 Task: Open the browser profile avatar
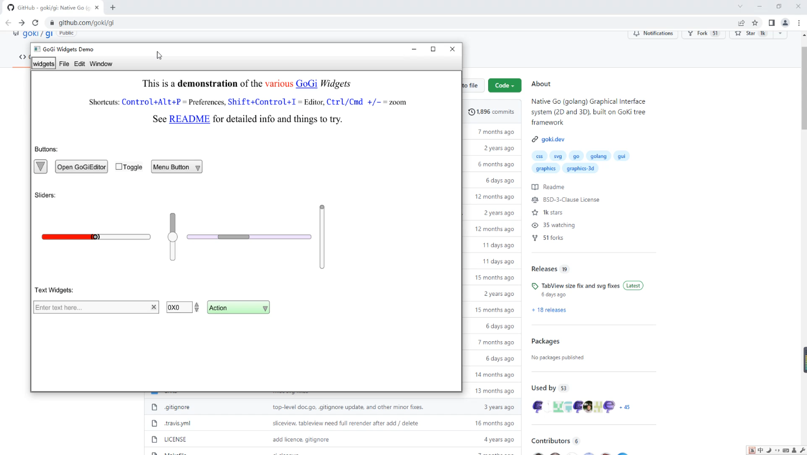[785, 23]
